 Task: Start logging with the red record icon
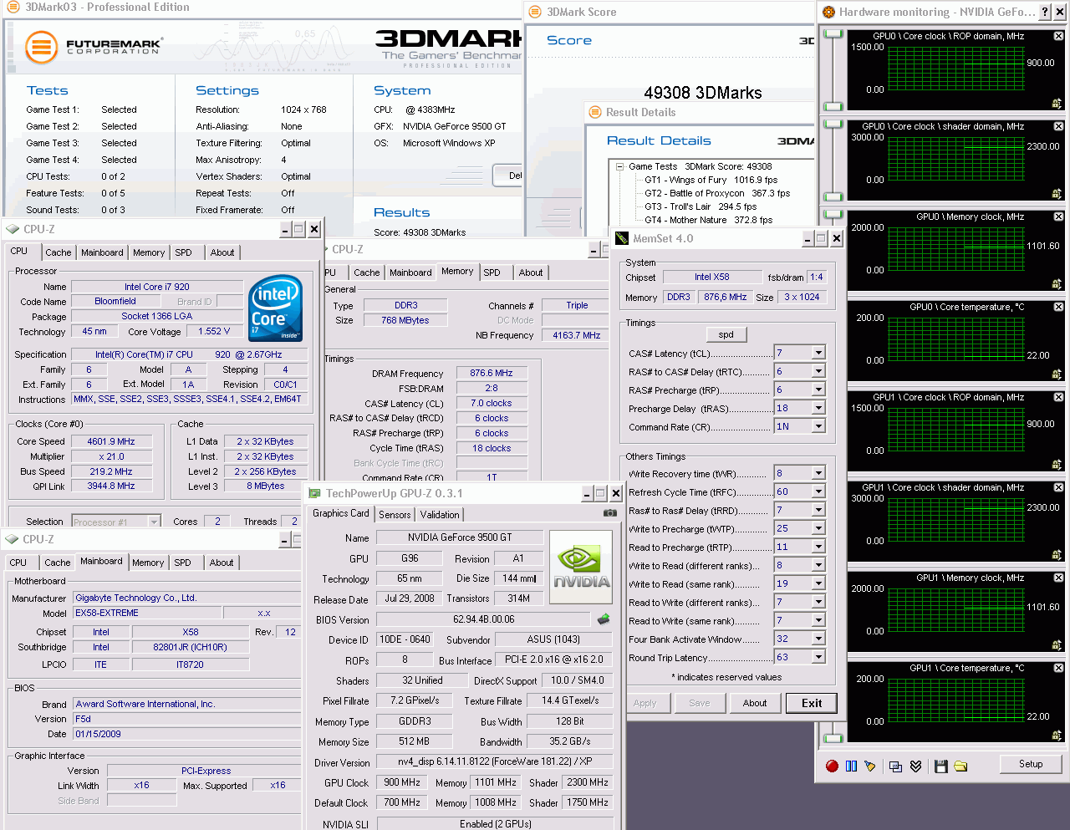pyautogui.click(x=832, y=766)
